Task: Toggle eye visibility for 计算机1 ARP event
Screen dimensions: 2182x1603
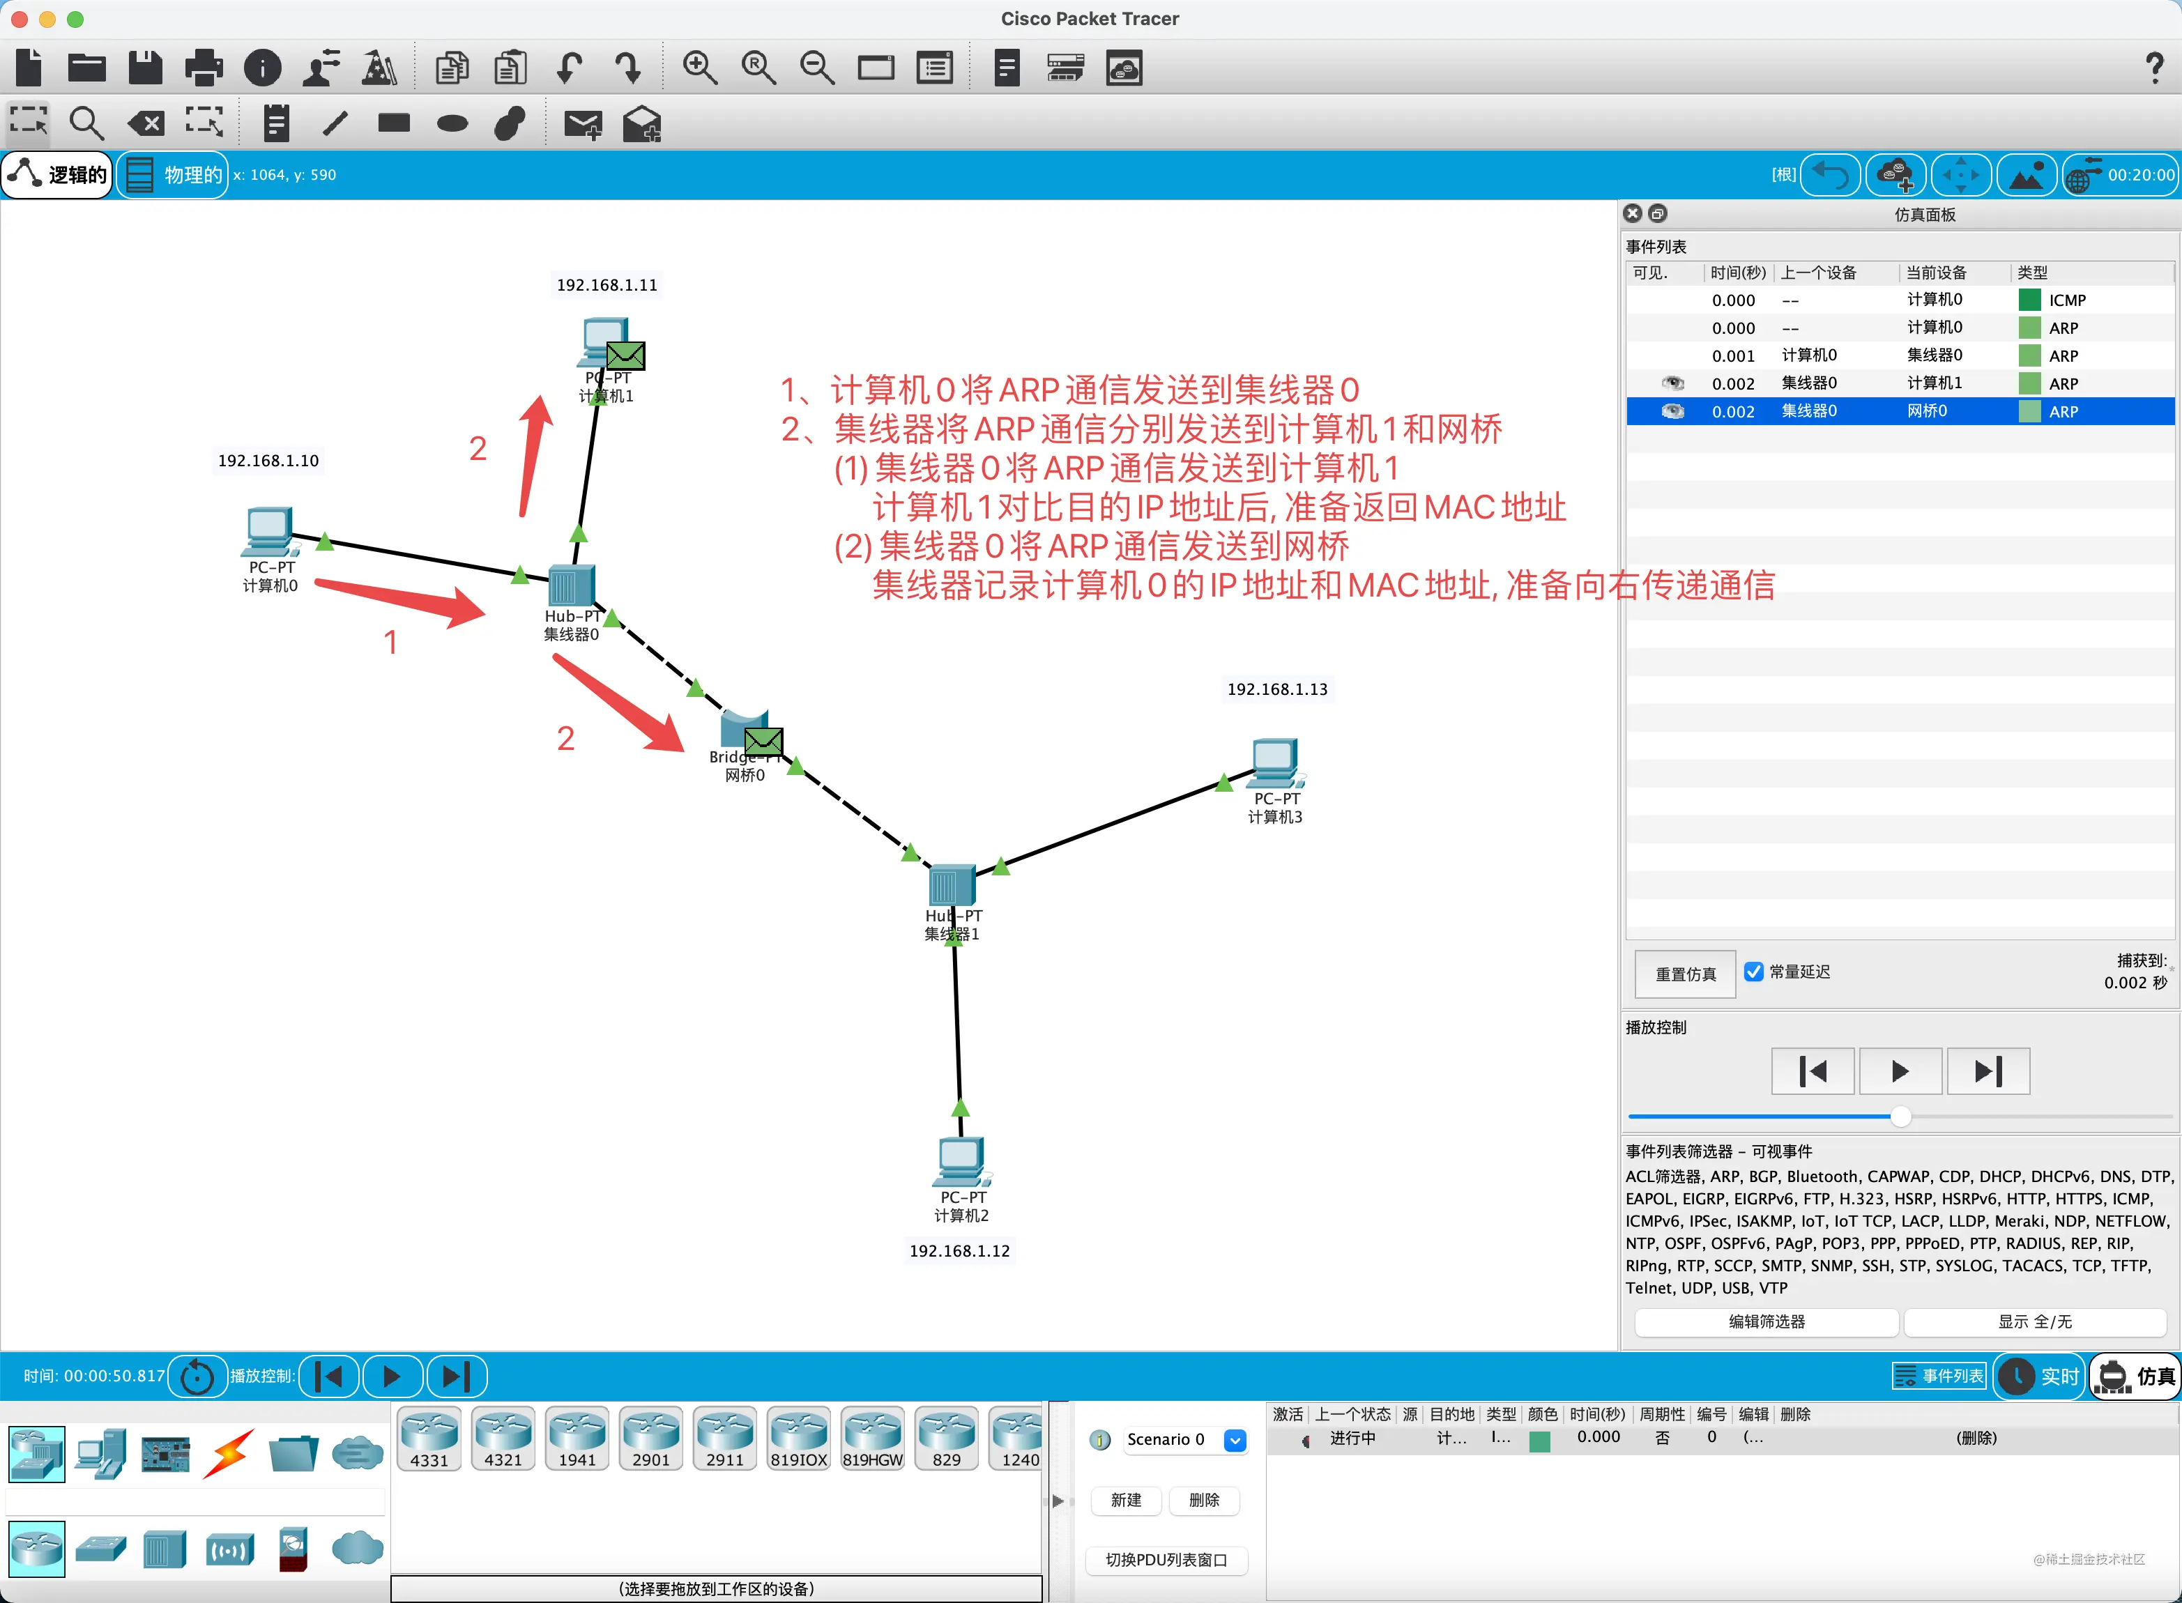Action: 1672,383
